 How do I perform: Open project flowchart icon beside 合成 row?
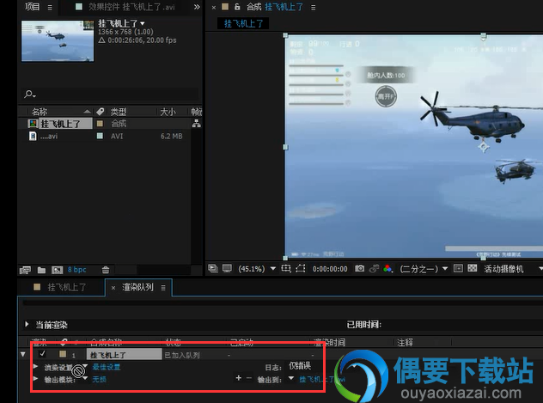tap(197, 123)
